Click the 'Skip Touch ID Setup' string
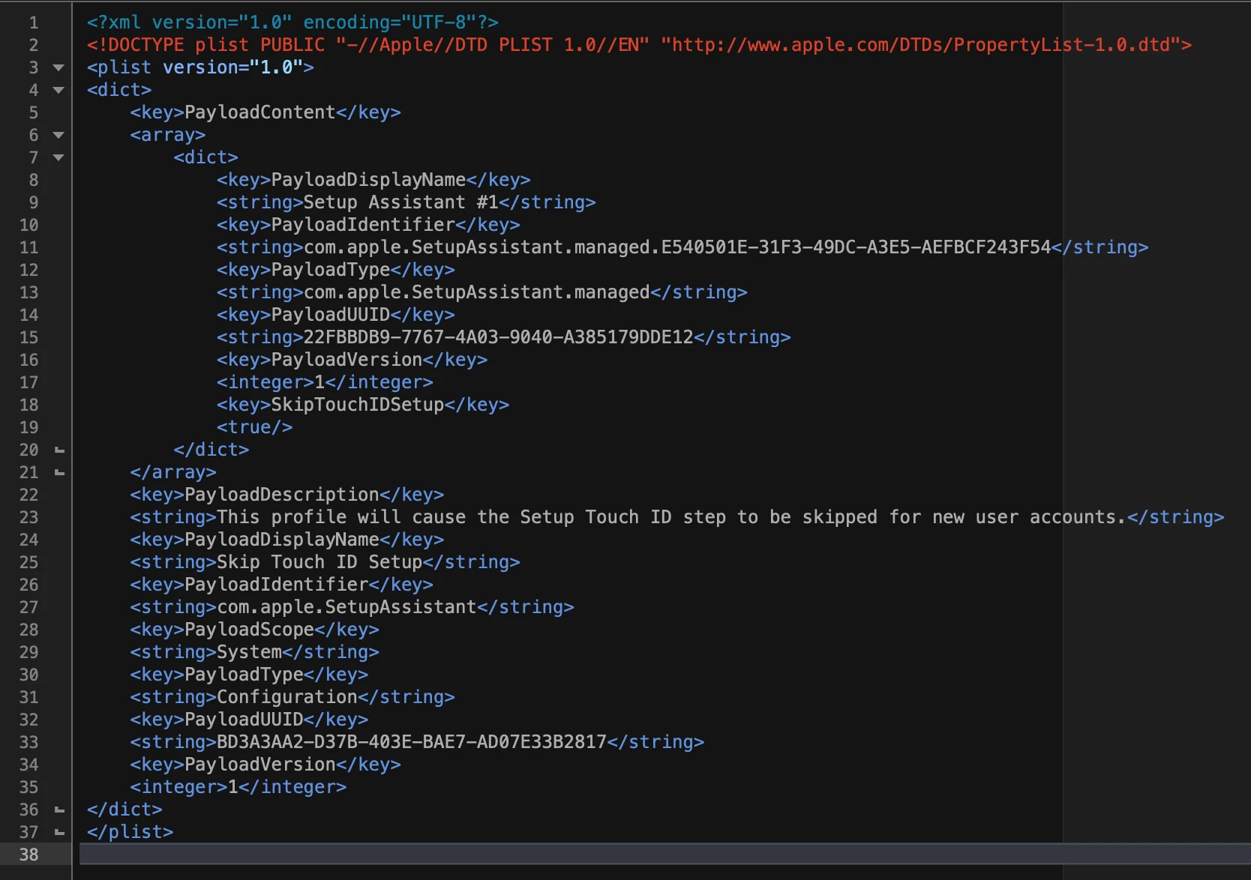This screenshot has height=880, width=1251. point(319,562)
